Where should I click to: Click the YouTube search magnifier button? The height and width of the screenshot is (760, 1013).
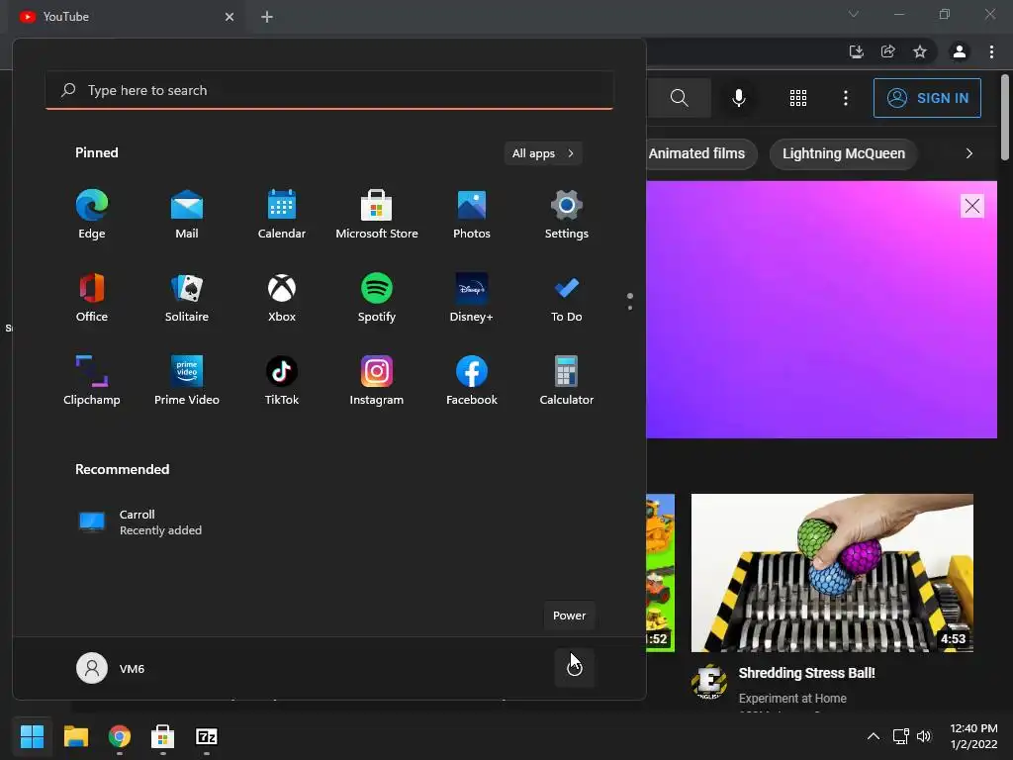pos(679,98)
